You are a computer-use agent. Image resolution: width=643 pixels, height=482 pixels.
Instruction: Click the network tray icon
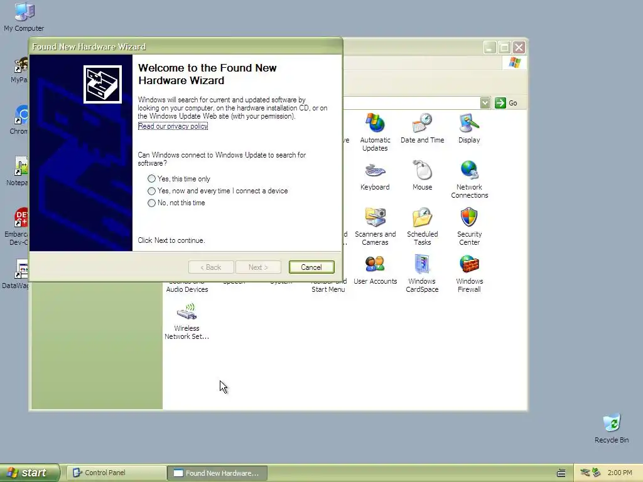pos(585,473)
